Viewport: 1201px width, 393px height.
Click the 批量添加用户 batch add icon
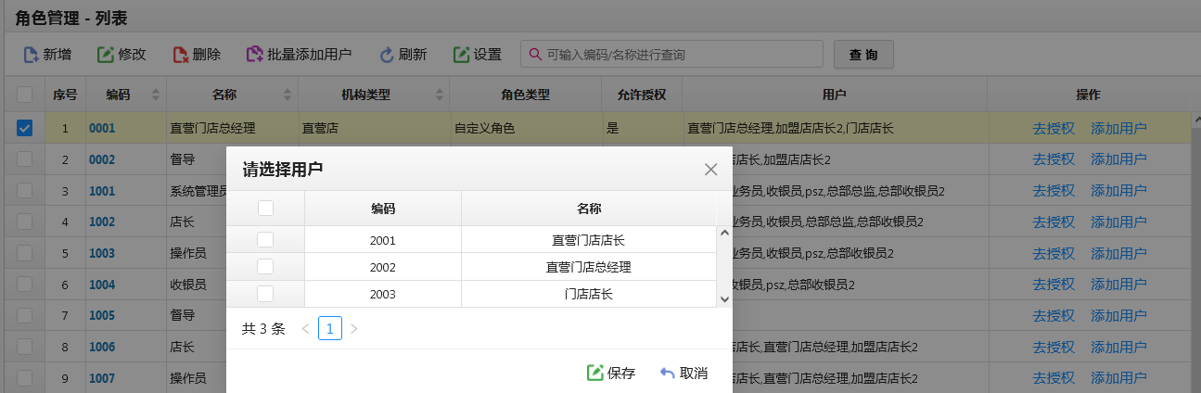[x=254, y=55]
